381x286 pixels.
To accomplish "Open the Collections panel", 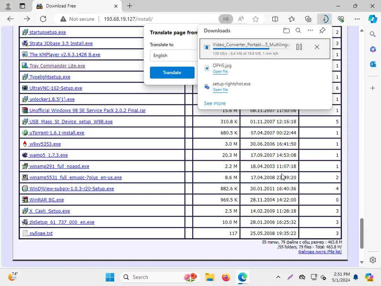I will 308,19.
